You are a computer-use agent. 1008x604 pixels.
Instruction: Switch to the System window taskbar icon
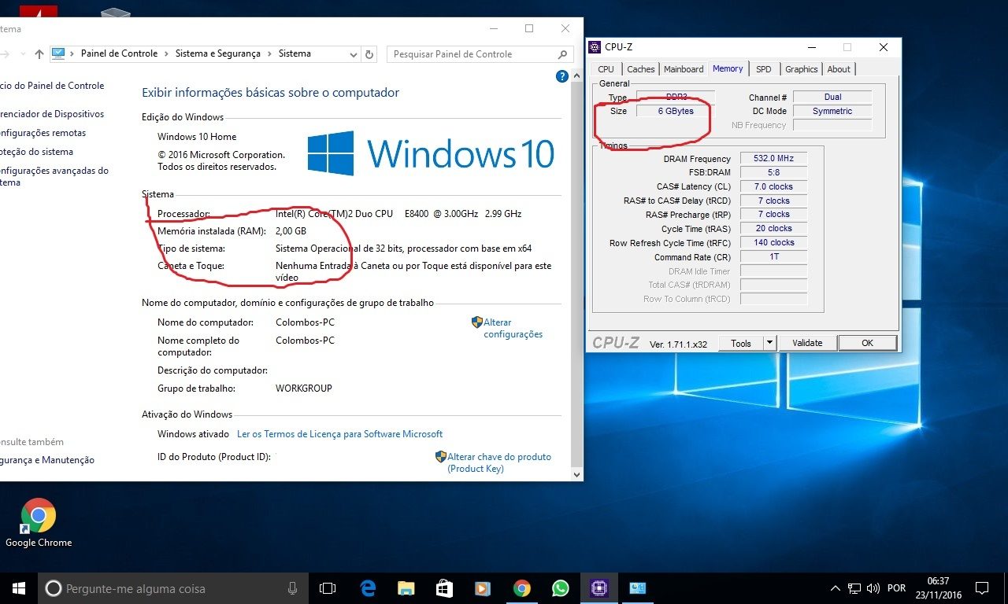[x=637, y=588]
